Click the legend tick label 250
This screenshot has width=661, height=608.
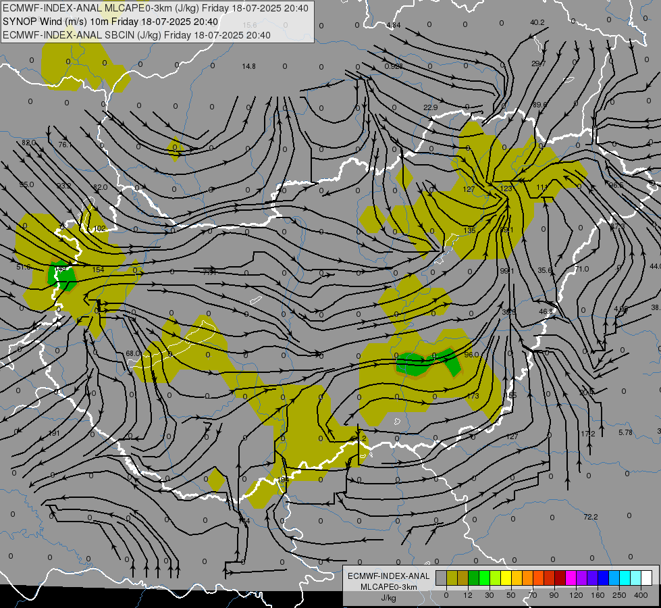619,595
